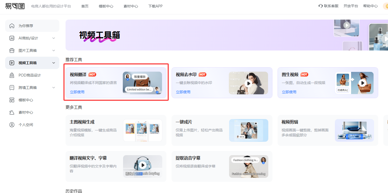Play the 视频去水印 preview video
Viewport: 388px width, 193px height.
coord(248,83)
